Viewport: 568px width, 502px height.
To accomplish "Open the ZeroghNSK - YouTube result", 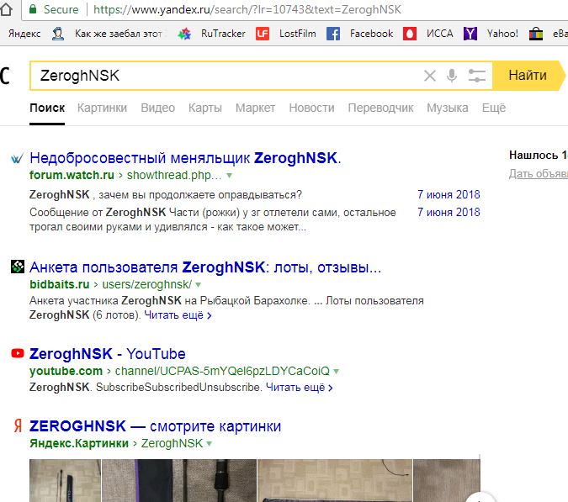I will coord(107,354).
